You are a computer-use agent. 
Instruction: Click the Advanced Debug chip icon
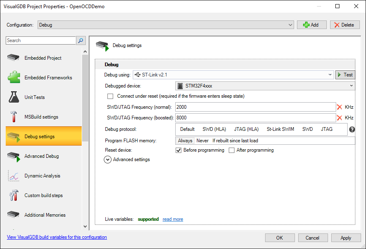[x=13, y=157]
